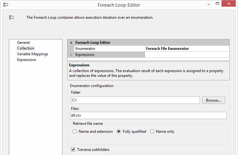
Task: Click the Files text field containing all.csv
Action: coord(148,115)
